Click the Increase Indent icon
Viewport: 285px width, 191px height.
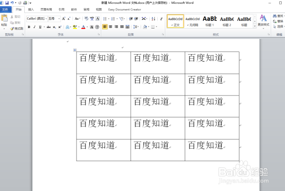coord(136,19)
